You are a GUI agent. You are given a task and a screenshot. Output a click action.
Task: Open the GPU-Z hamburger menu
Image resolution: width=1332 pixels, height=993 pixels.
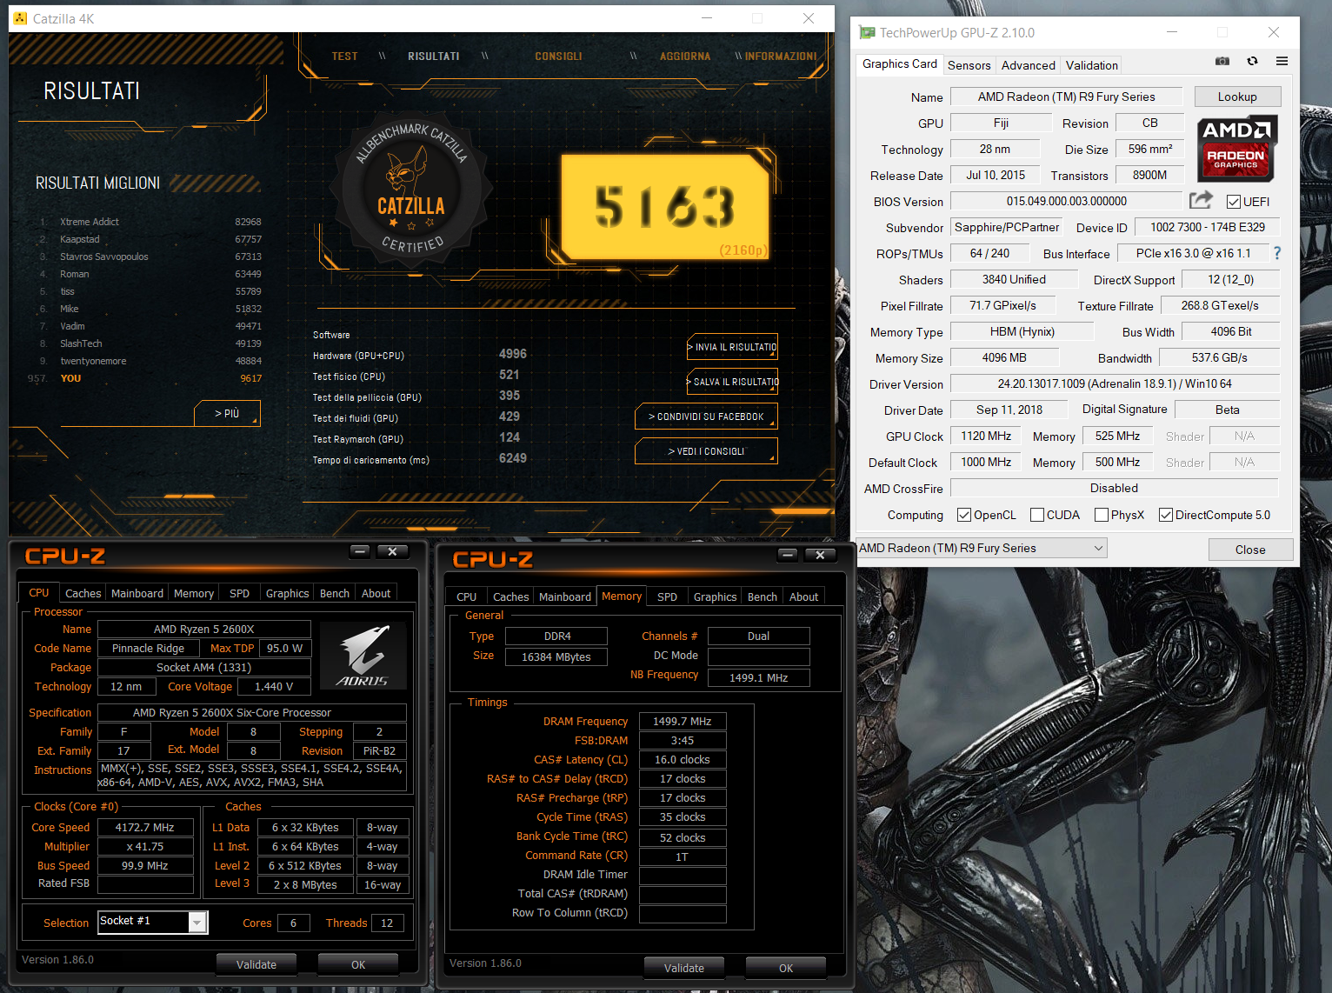1282,61
